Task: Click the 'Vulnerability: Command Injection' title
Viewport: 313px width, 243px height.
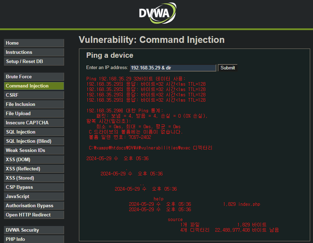Action: [152, 40]
